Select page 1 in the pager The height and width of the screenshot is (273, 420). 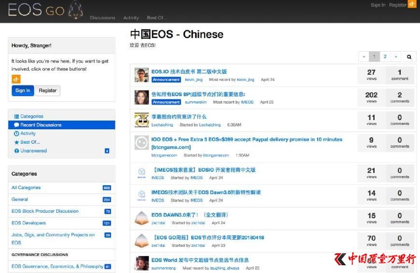[374, 57]
